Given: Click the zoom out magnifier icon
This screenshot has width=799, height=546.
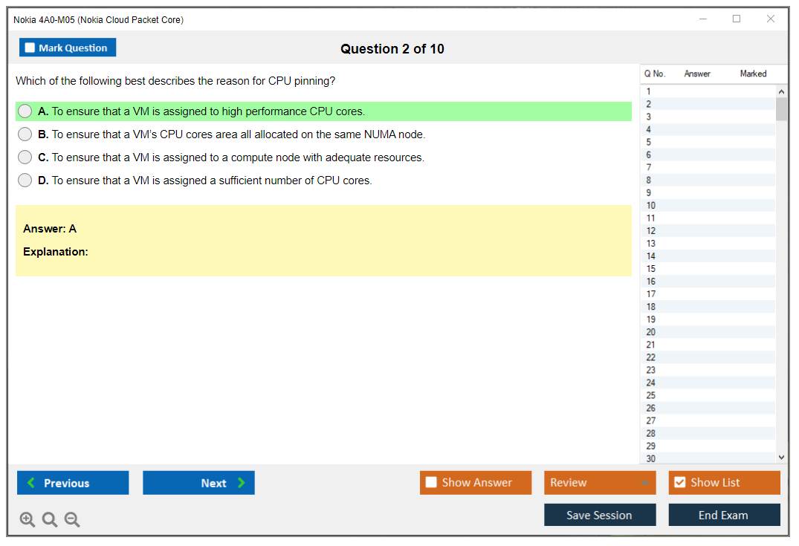Looking at the screenshot, I should click(72, 520).
